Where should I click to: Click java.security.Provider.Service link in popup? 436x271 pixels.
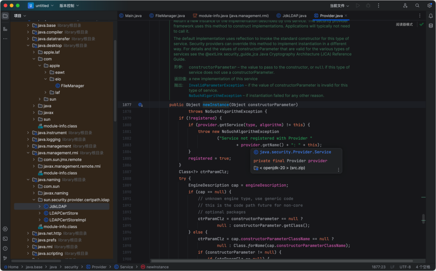pyautogui.click(x=295, y=152)
